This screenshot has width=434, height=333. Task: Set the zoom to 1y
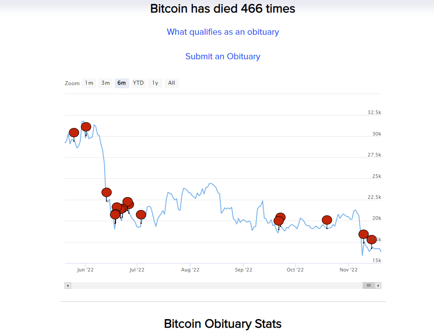point(155,83)
